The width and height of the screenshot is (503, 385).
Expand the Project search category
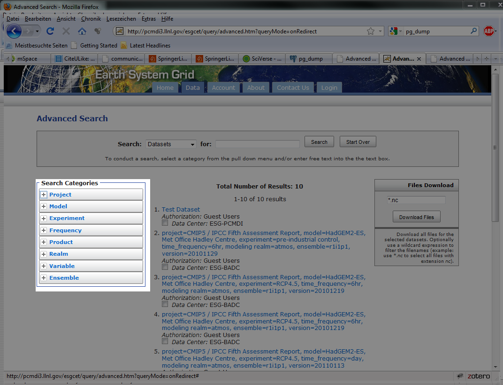(x=44, y=195)
